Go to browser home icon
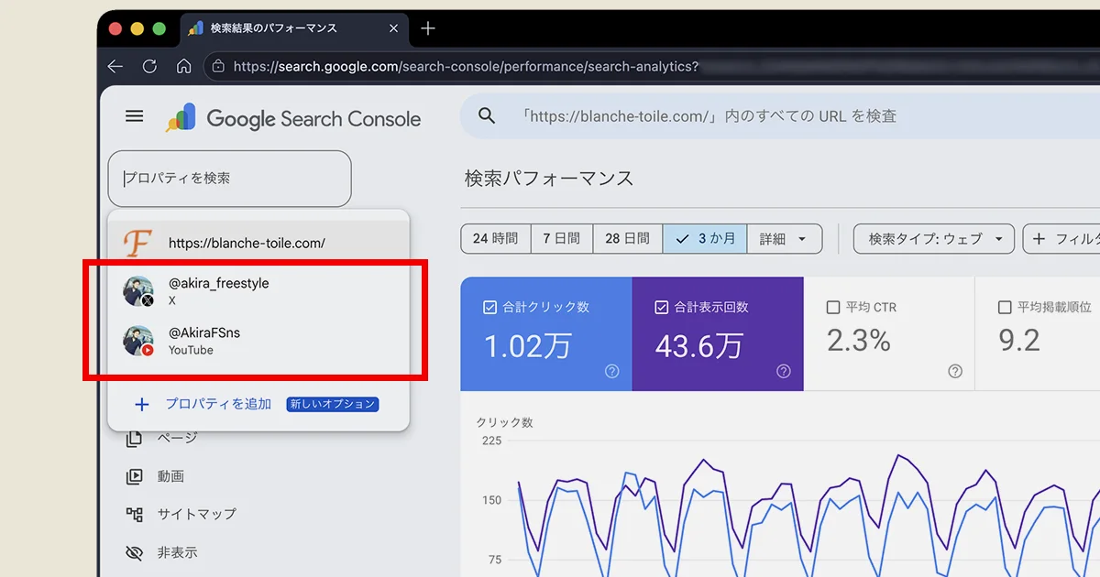The height and width of the screenshot is (577, 1100). 184,66
